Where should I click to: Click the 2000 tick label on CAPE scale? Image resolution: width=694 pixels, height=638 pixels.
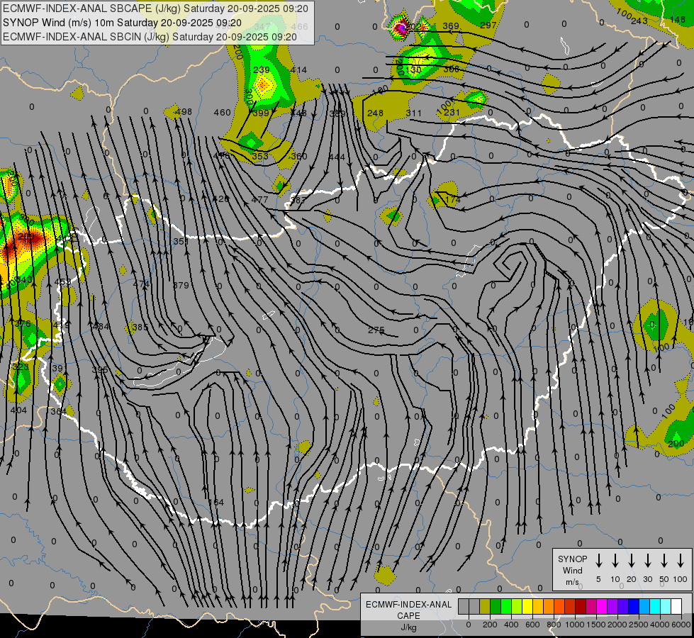coord(617,625)
